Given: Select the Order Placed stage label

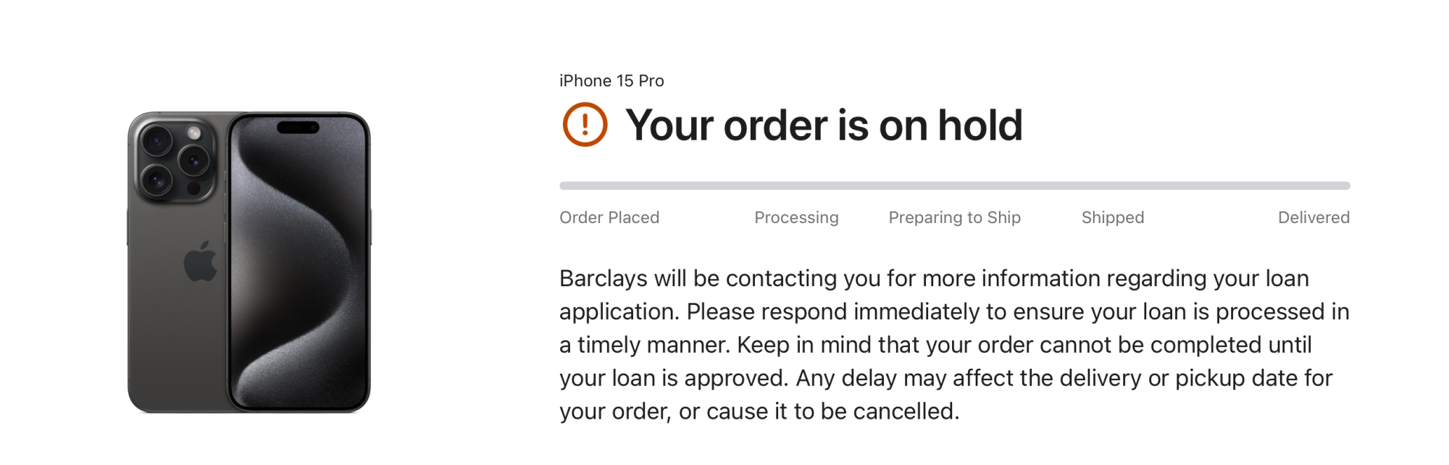Looking at the screenshot, I should pos(609,217).
